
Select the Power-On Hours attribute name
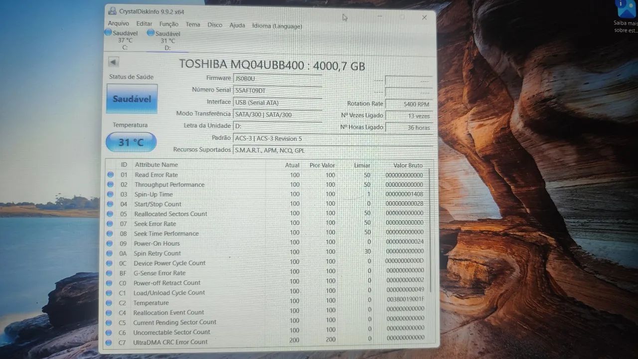(x=157, y=243)
